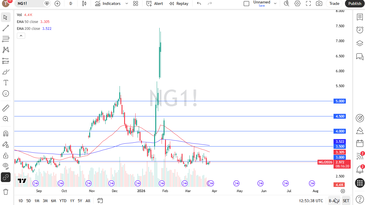Open the notifications bell
Screen dimensions: 365x205
tap(360, 169)
